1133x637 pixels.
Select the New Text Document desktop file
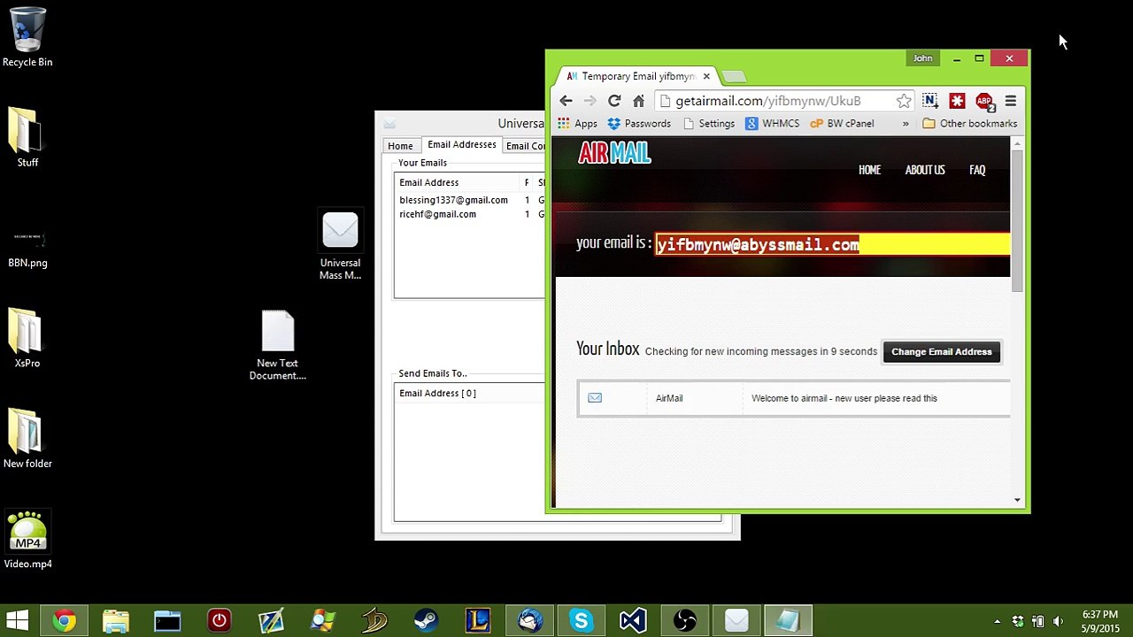pos(278,345)
